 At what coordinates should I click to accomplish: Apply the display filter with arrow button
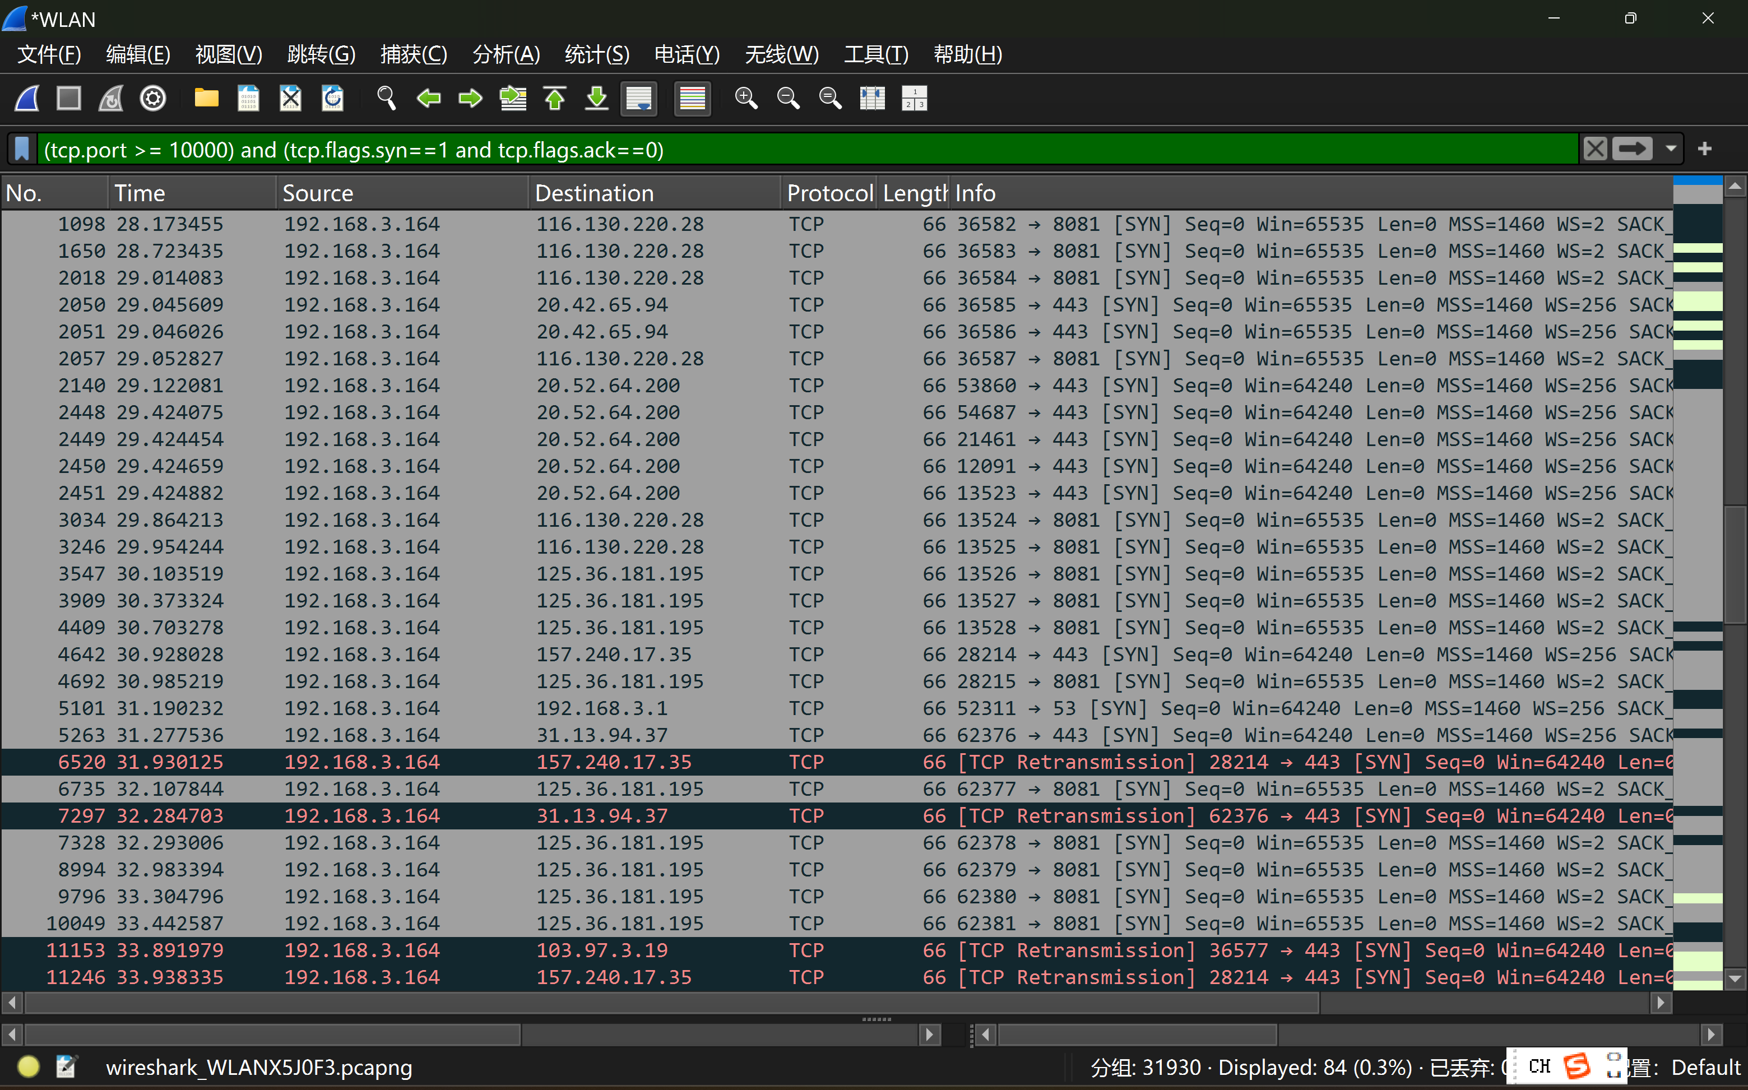pos(1632,149)
